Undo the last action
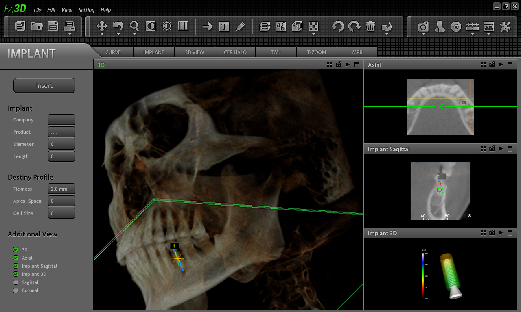The width and height of the screenshot is (521, 312). (x=338, y=26)
